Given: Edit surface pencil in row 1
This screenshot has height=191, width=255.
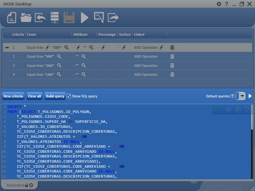Looking at the screenshot, I should pos(124,48).
